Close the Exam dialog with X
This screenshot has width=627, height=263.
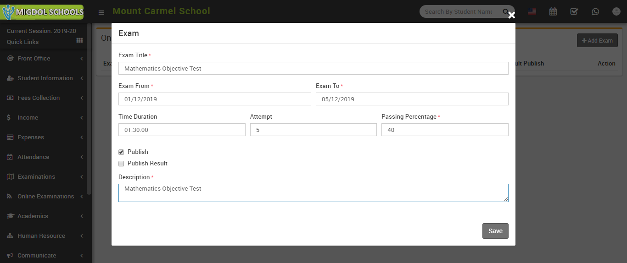(x=511, y=15)
